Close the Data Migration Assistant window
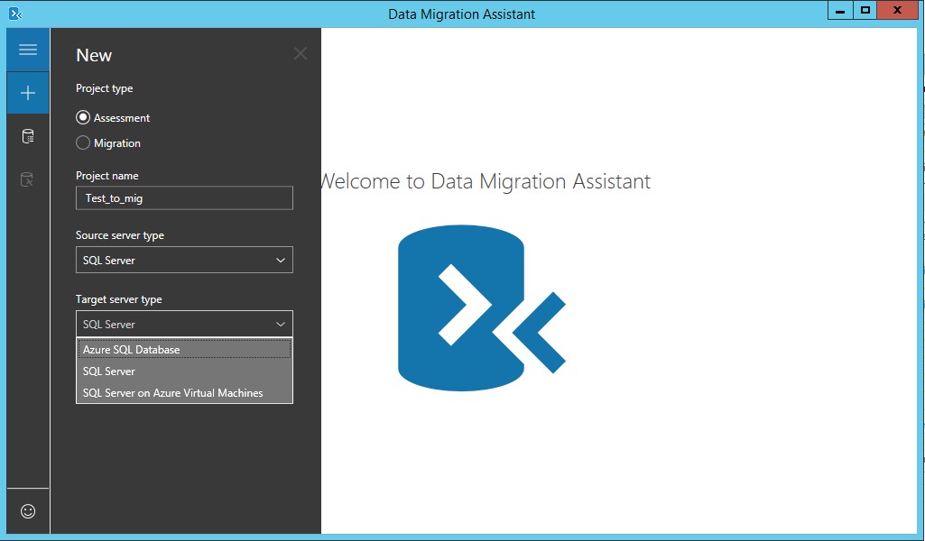Viewport: 925px width, 541px height. [x=897, y=10]
